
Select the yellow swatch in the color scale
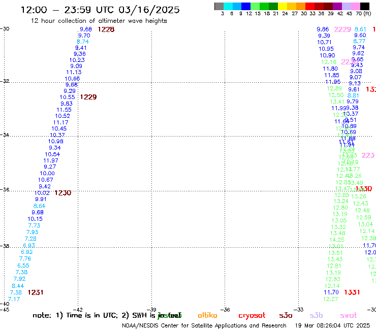[x=283, y=6]
